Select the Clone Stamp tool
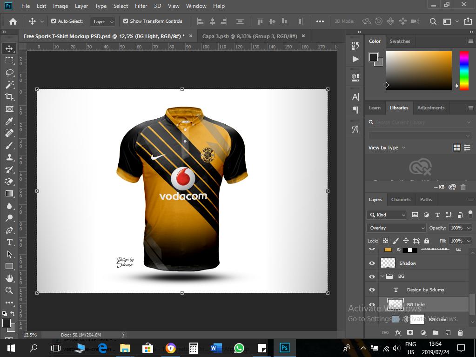The width and height of the screenshot is (476, 357). click(x=9, y=157)
